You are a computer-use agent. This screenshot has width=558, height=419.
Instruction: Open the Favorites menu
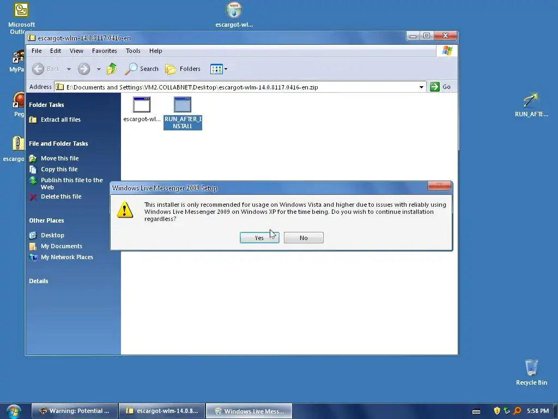click(104, 51)
